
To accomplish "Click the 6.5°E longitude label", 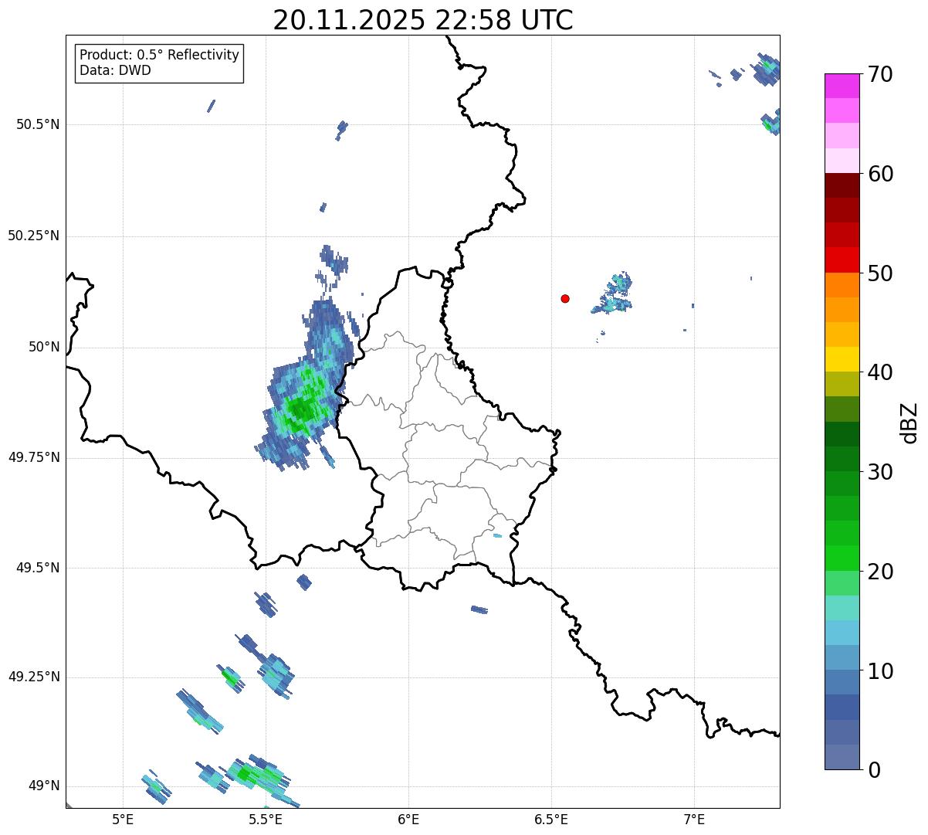I will 551,820.
